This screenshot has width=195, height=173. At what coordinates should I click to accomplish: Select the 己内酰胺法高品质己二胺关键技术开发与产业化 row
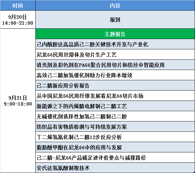pyautogui.click(x=92, y=44)
